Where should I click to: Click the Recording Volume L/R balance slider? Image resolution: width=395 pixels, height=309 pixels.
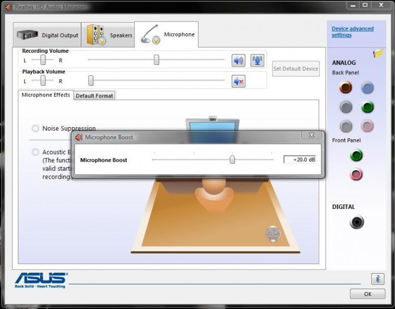click(x=43, y=60)
